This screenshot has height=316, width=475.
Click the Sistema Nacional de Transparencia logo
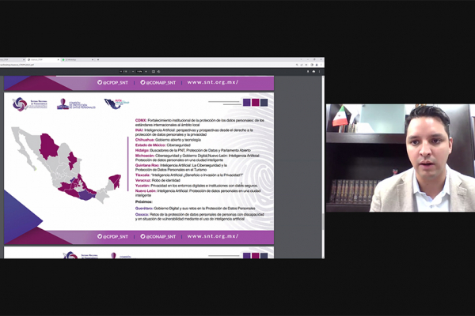pos(30,104)
